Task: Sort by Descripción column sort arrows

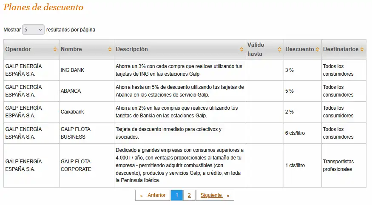Action: point(241,49)
